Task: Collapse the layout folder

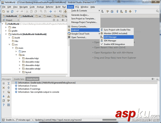Action: pyautogui.click(x=20, y=72)
